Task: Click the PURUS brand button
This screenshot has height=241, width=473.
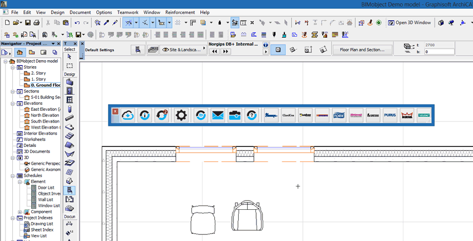Action: (390, 115)
